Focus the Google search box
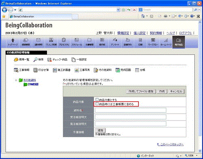203x159 pixels. pyautogui.click(x=168, y=10)
